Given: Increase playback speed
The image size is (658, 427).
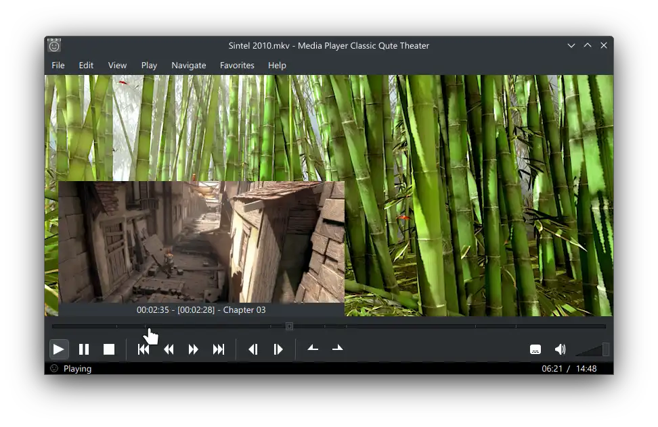Looking at the screenshot, I should pyautogui.click(x=337, y=349).
